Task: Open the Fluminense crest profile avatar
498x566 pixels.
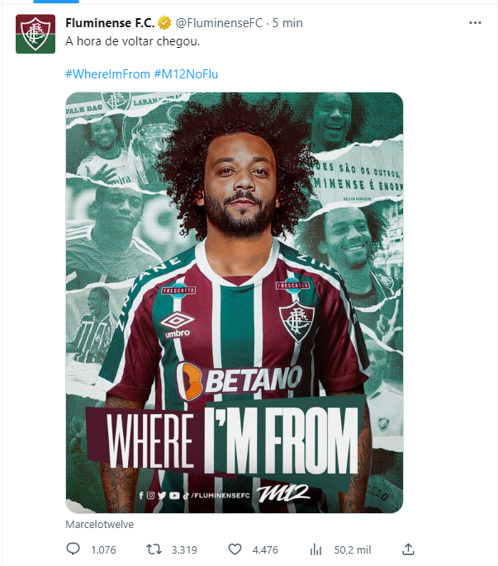Action: point(36,34)
